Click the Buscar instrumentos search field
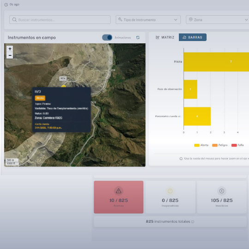This screenshot has width=249, height=249. click(60, 20)
